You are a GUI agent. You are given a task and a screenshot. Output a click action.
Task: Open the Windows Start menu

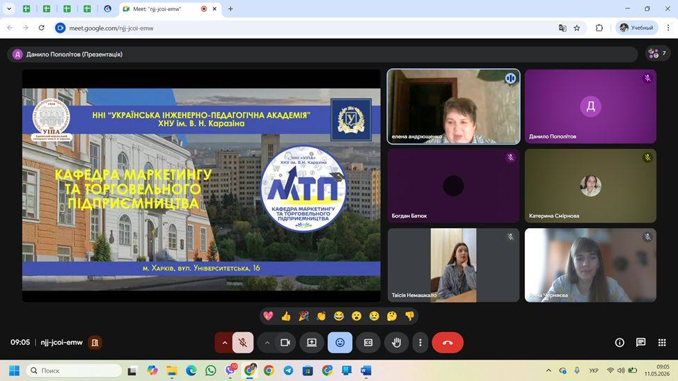[x=14, y=371]
